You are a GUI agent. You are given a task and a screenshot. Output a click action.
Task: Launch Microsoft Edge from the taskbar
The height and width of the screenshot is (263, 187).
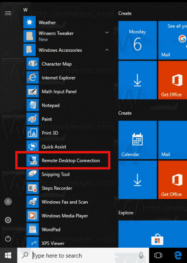point(178,255)
